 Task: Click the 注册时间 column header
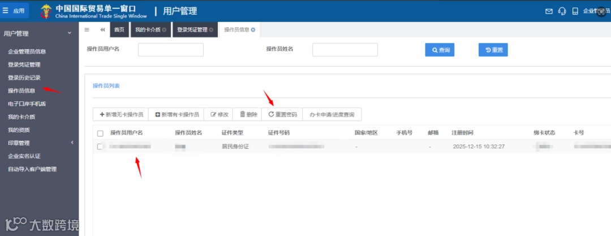[x=463, y=132]
